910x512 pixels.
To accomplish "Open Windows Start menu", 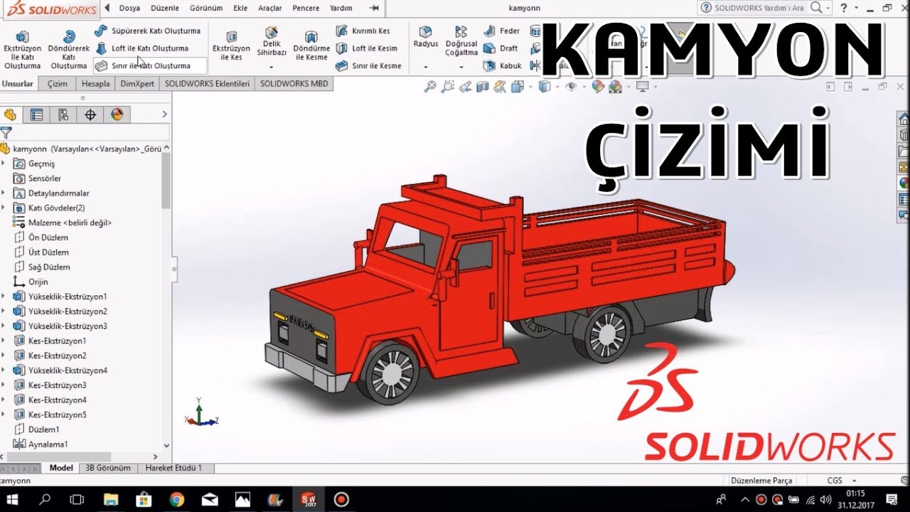I will 12,499.
